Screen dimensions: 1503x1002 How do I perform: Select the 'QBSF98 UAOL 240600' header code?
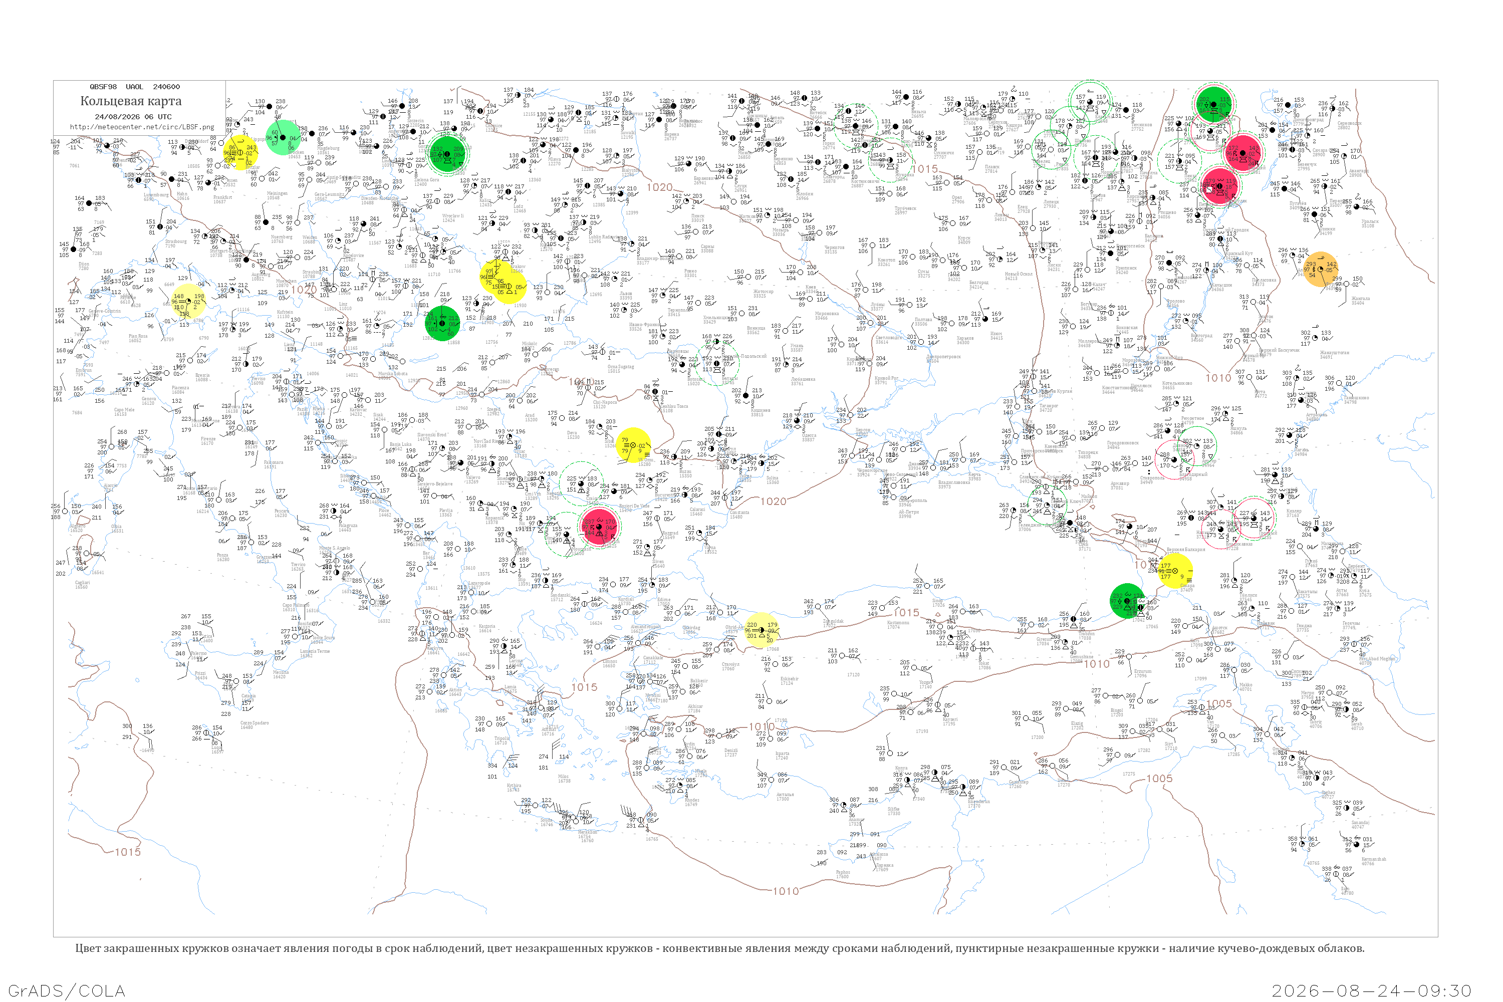click(x=135, y=87)
